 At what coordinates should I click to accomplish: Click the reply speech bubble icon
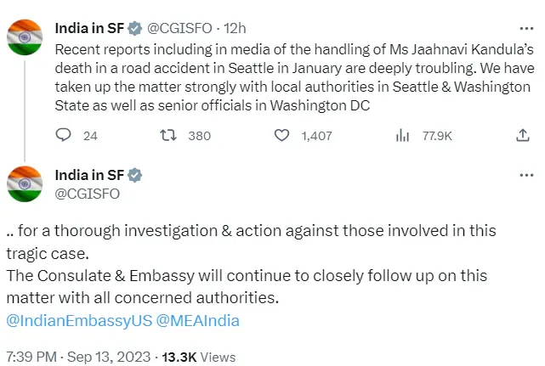[63, 135]
